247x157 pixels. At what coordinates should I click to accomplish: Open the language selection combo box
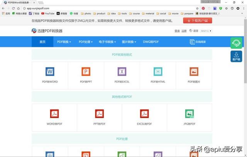(x=206, y=31)
